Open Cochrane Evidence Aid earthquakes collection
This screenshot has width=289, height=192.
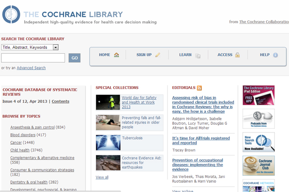[141, 163]
